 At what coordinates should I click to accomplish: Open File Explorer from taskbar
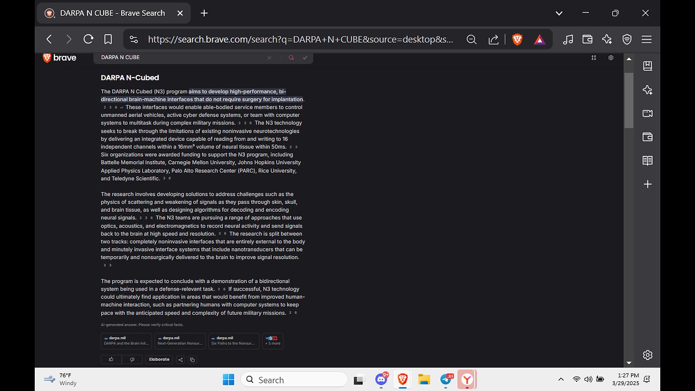[x=424, y=380]
